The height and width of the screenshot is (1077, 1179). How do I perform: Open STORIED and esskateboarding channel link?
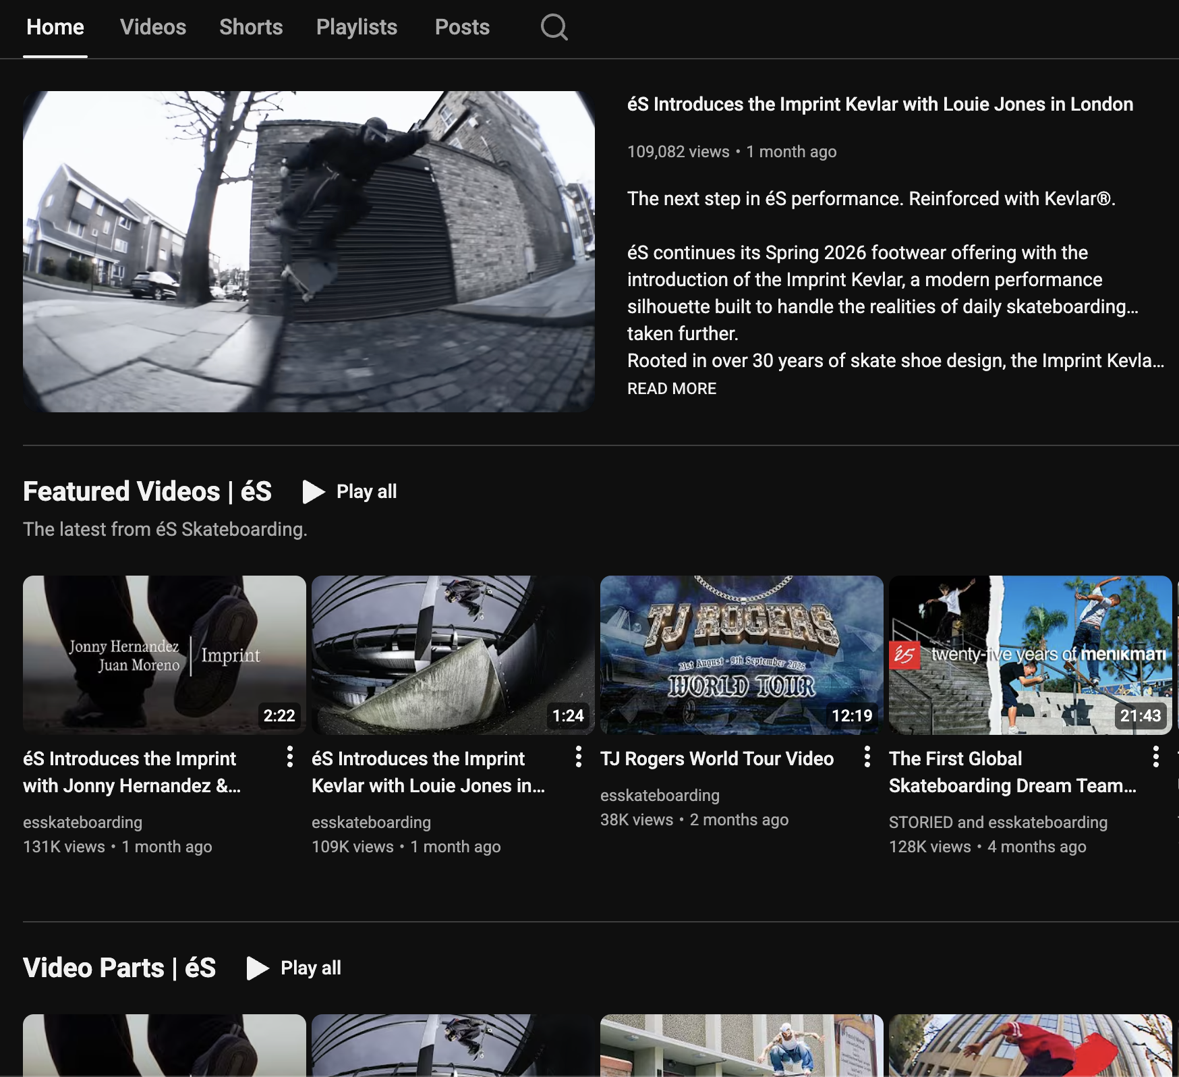coord(998,823)
